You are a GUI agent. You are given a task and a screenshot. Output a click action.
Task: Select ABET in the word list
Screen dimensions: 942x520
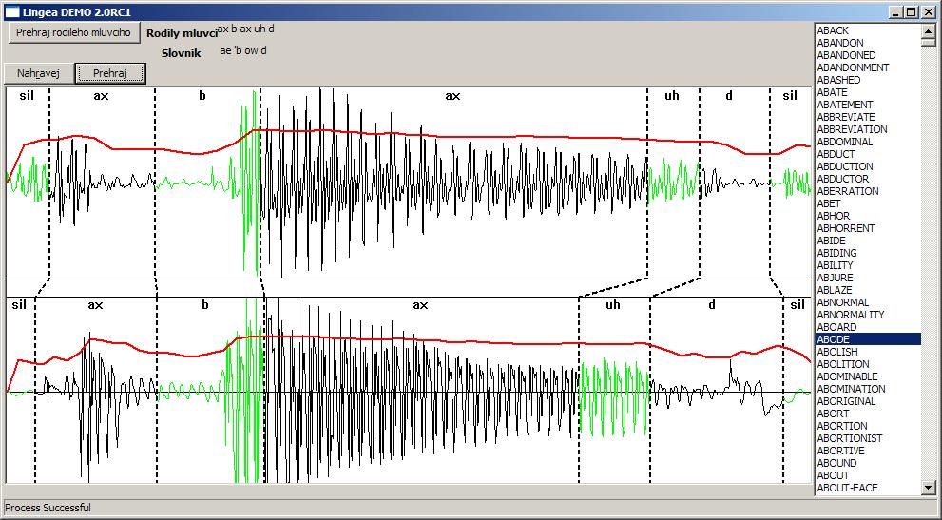868,203
